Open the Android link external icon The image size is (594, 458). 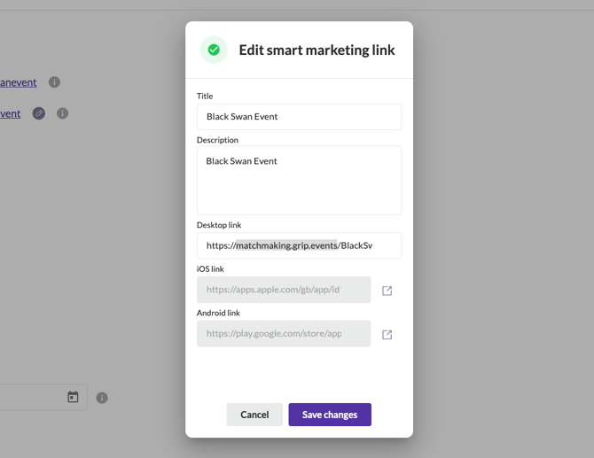tap(387, 335)
